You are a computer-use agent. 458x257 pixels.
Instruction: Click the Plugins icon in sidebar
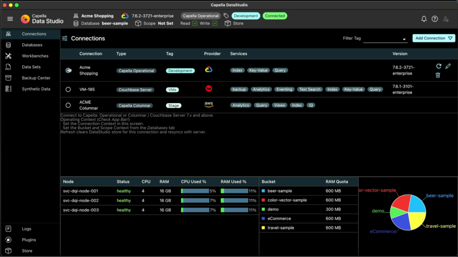[x=8, y=240]
